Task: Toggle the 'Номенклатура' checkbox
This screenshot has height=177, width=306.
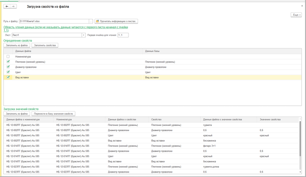Action: pyautogui.click(x=8, y=56)
